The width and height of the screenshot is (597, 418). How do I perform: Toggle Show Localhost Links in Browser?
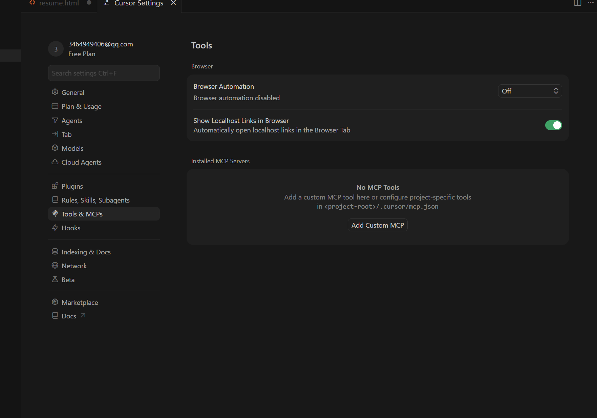pyautogui.click(x=553, y=125)
